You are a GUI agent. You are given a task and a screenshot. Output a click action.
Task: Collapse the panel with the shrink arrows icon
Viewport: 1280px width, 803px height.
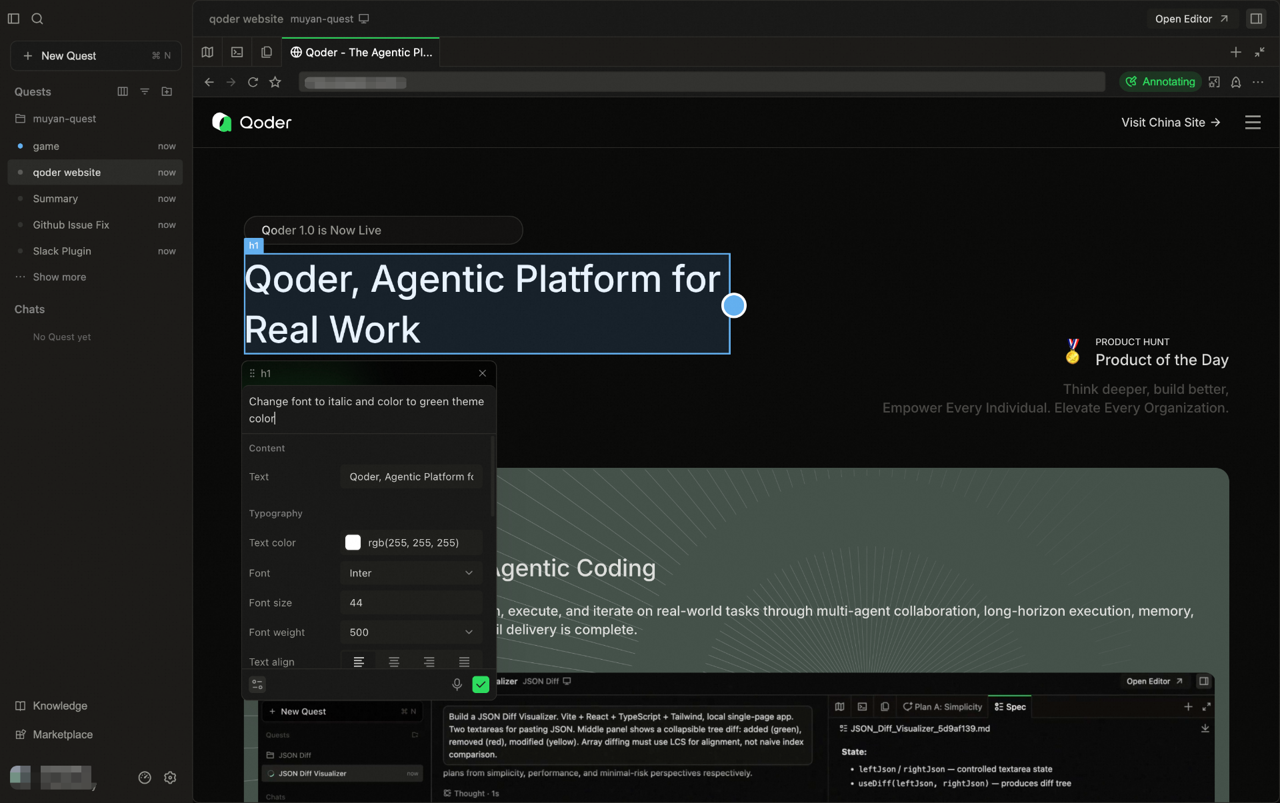[x=1259, y=52]
